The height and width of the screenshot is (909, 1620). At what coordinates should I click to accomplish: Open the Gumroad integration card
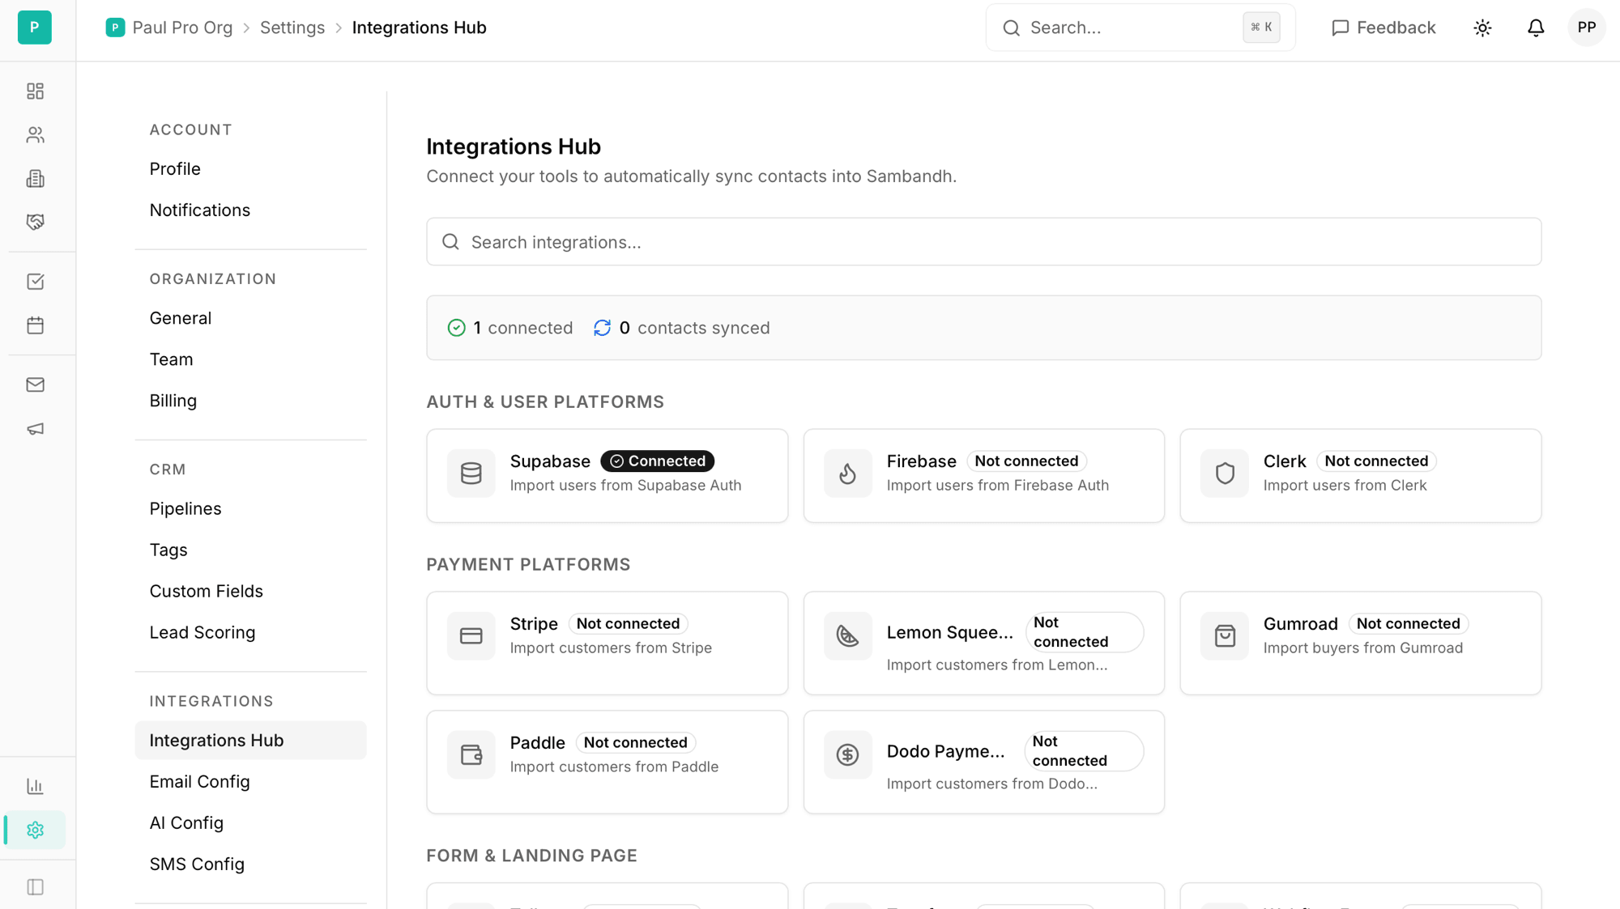pyautogui.click(x=1361, y=644)
